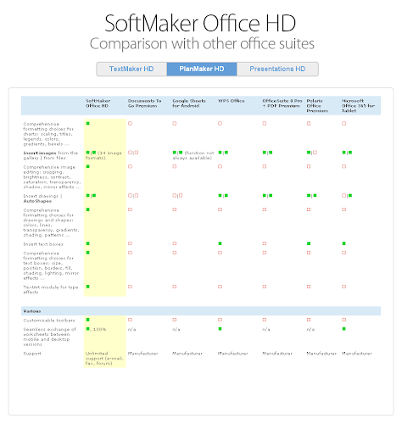The width and height of the screenshot is (402, 424).
Task: Click Documents To Go red square for TextArt module
Action: point(130,287)
